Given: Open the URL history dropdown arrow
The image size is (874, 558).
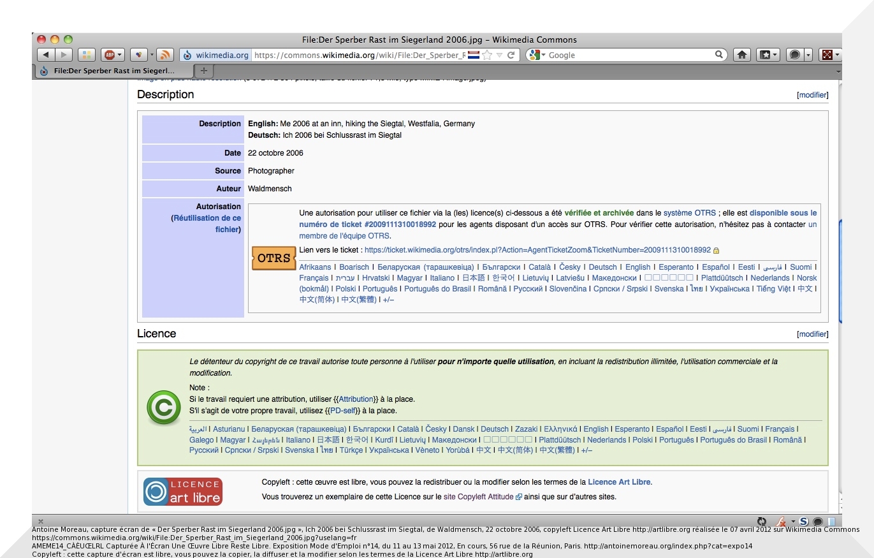Looking at the screenshot, I should click(499, 55).
